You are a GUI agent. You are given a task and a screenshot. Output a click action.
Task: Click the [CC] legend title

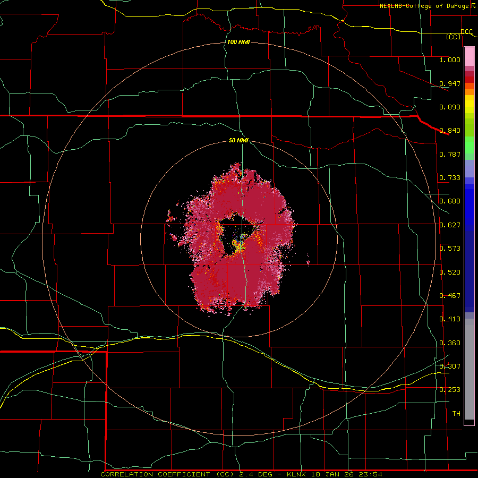(454, 37)
